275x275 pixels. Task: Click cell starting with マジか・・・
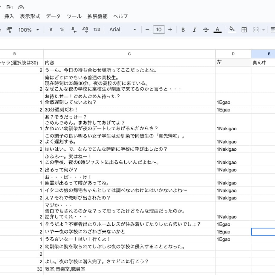[129, 211]
